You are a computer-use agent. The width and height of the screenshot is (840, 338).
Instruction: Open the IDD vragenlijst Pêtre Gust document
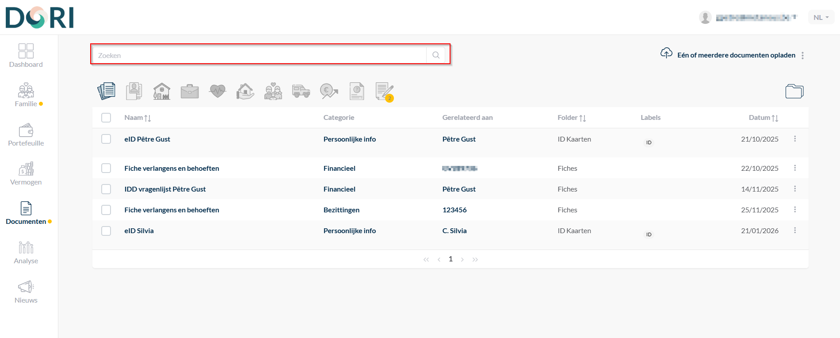coord(165,189)
